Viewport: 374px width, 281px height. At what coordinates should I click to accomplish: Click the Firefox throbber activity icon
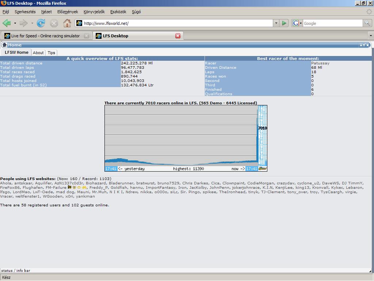[x=369, y=11]
